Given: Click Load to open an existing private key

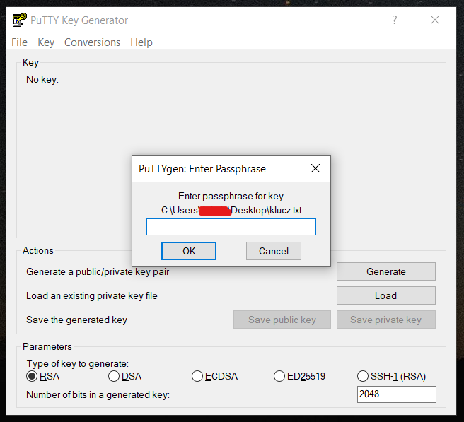Looking at the screenshot, I should [385, 295].
